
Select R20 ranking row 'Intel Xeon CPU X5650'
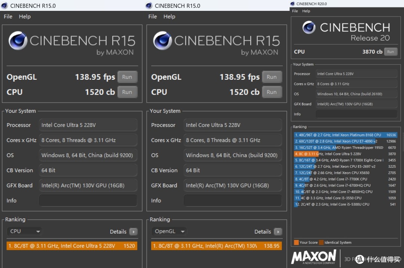346,173
